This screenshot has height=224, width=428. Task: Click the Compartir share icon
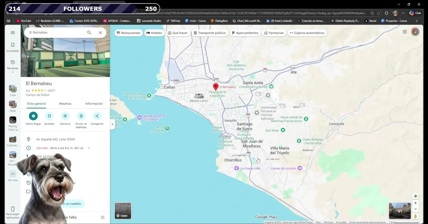97,116
